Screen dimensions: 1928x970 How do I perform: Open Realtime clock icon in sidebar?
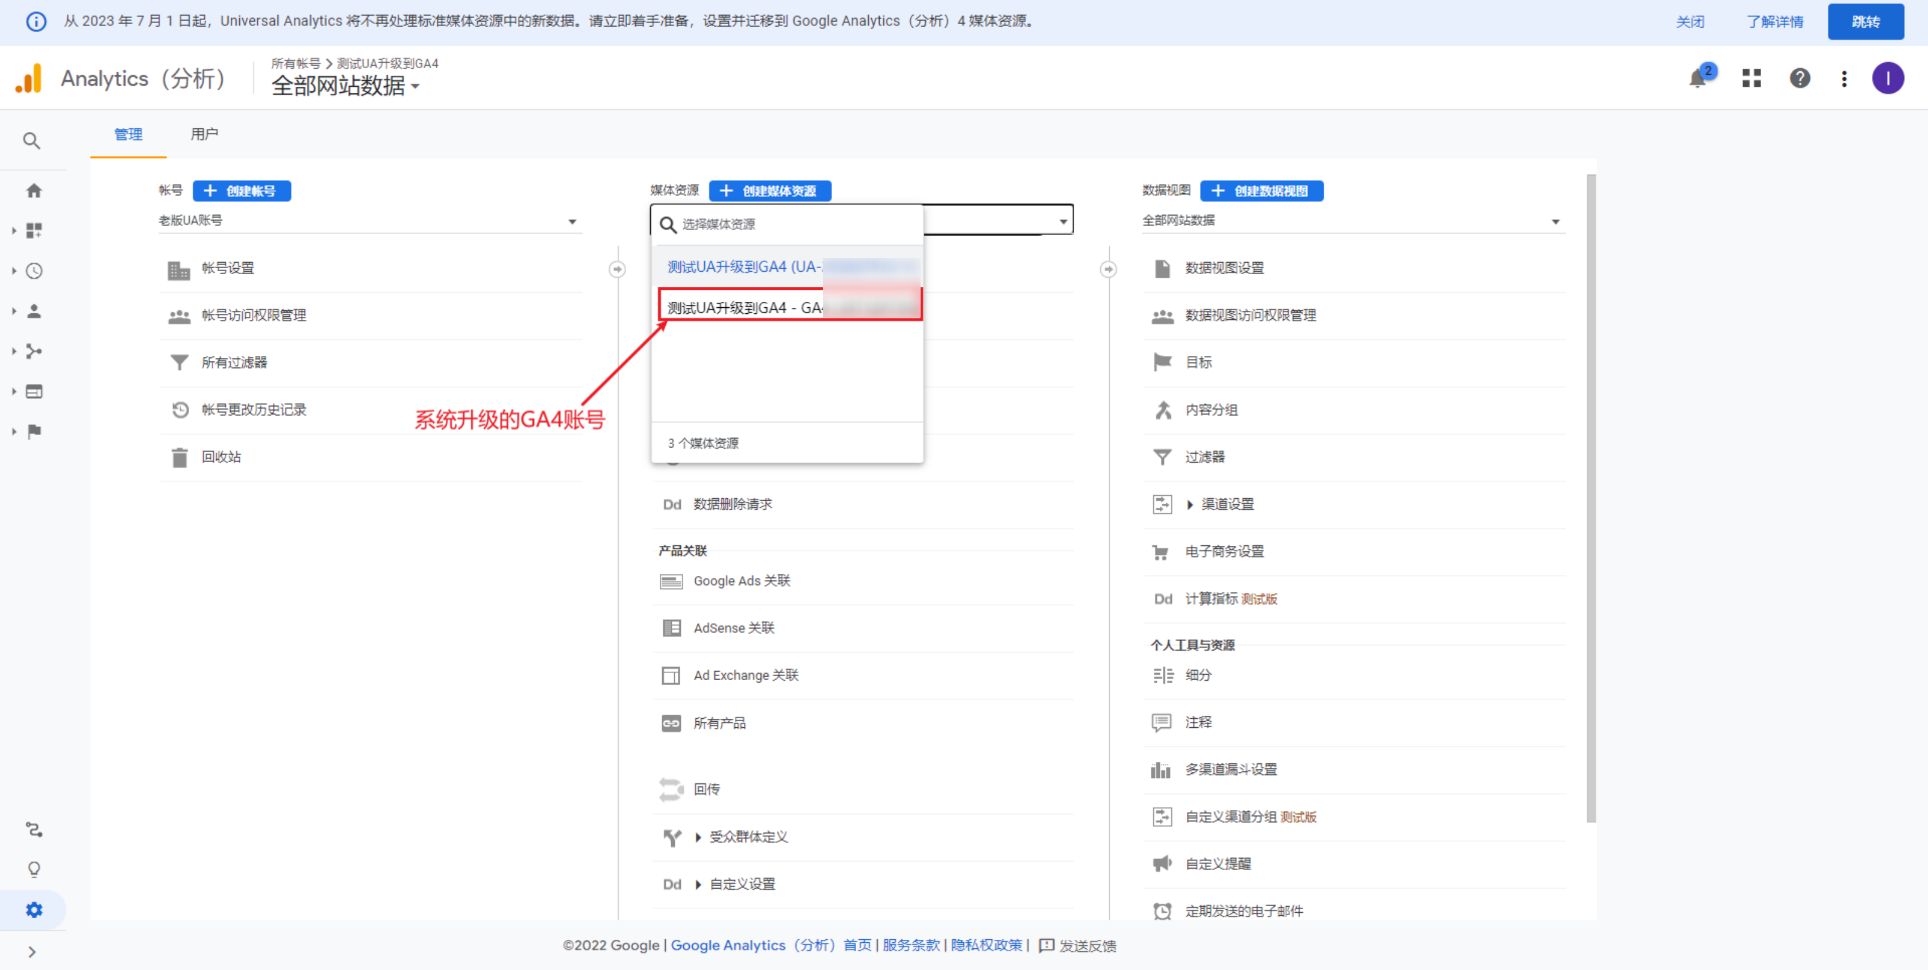click(x=34, y=271)
